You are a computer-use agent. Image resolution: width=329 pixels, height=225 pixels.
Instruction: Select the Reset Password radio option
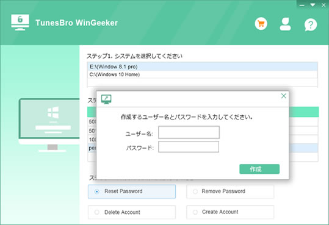click(x=132, y=191)
